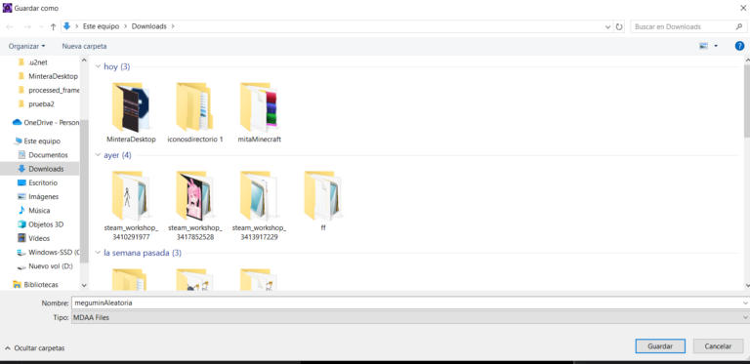Select folder steam_workshop_3417852528
This screenshot has width=750, height=364.
pyautogui.click(x=195, y=205)
